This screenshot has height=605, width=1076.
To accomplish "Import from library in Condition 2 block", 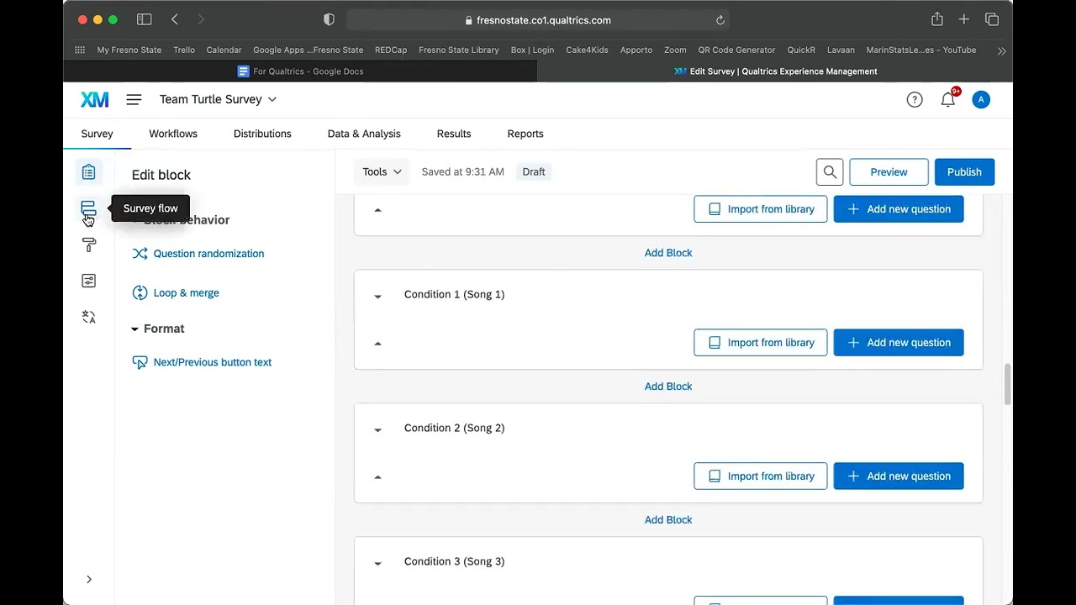I will (761, 476).
